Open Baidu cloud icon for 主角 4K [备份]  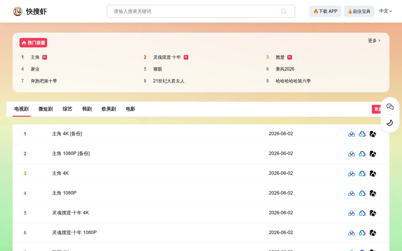click(351, 134)
